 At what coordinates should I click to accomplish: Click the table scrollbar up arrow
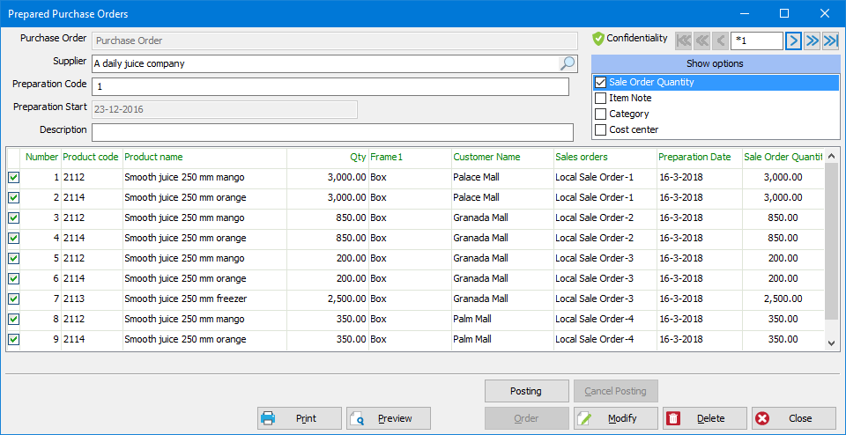click(x=831, y=155)
